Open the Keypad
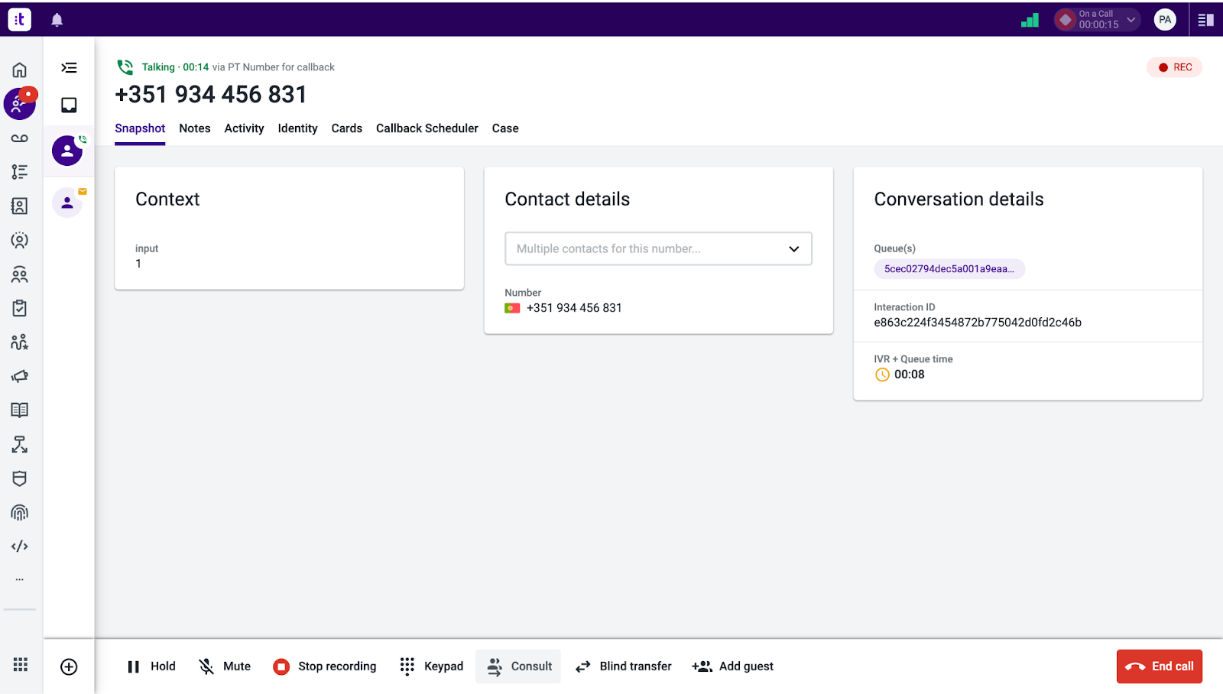 [432, 666]
